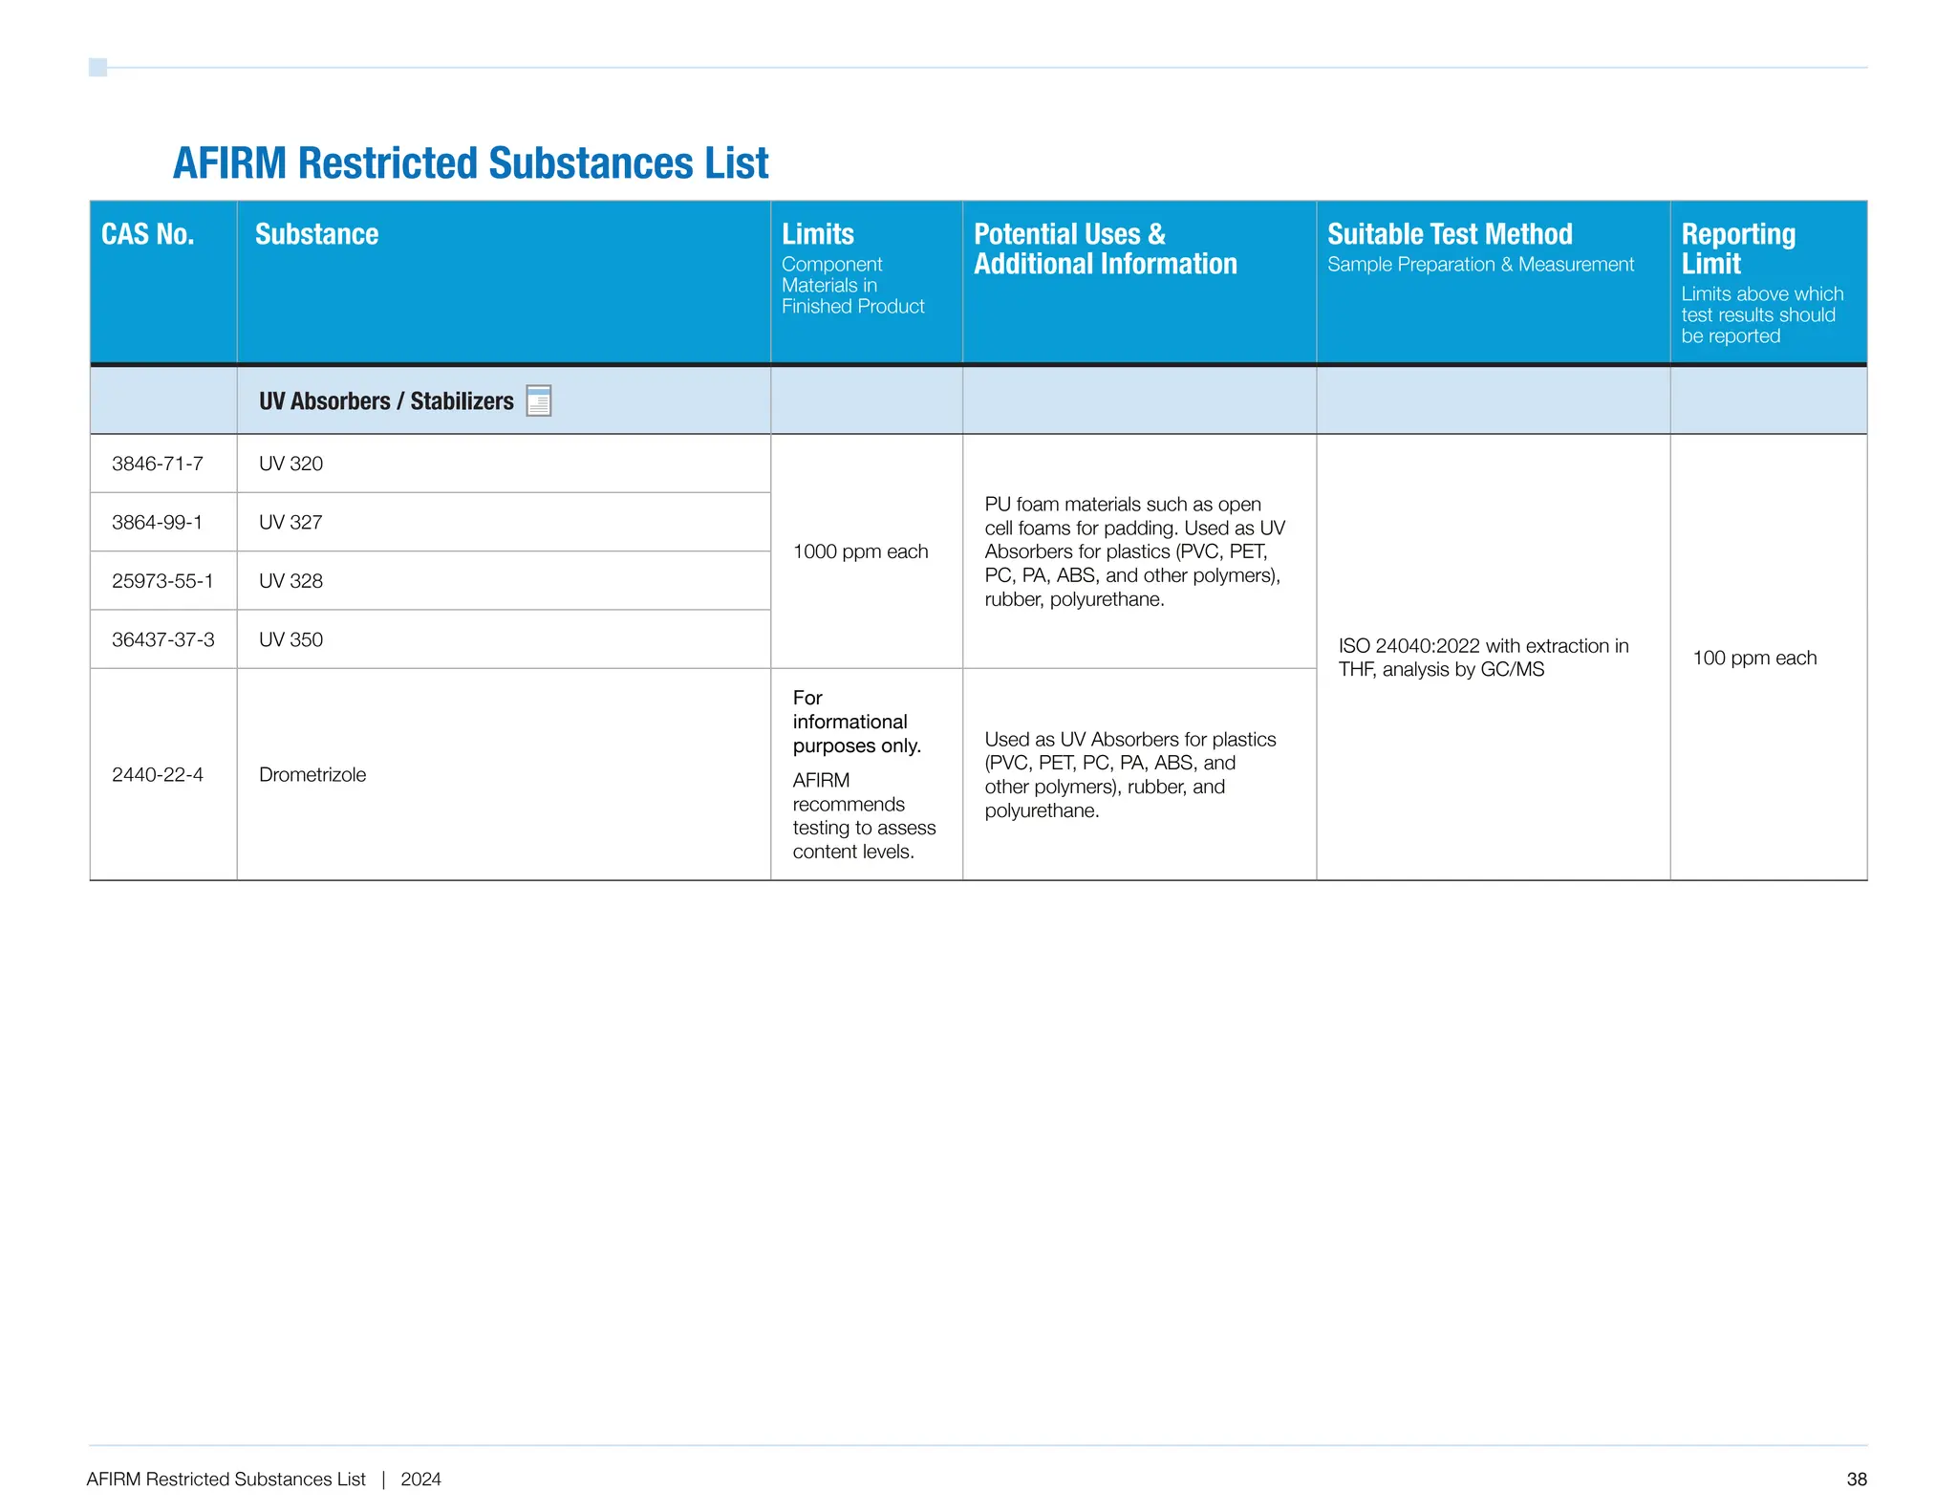Select the UV 327 substance cell

pyautogui.click(x=291, y=522)
